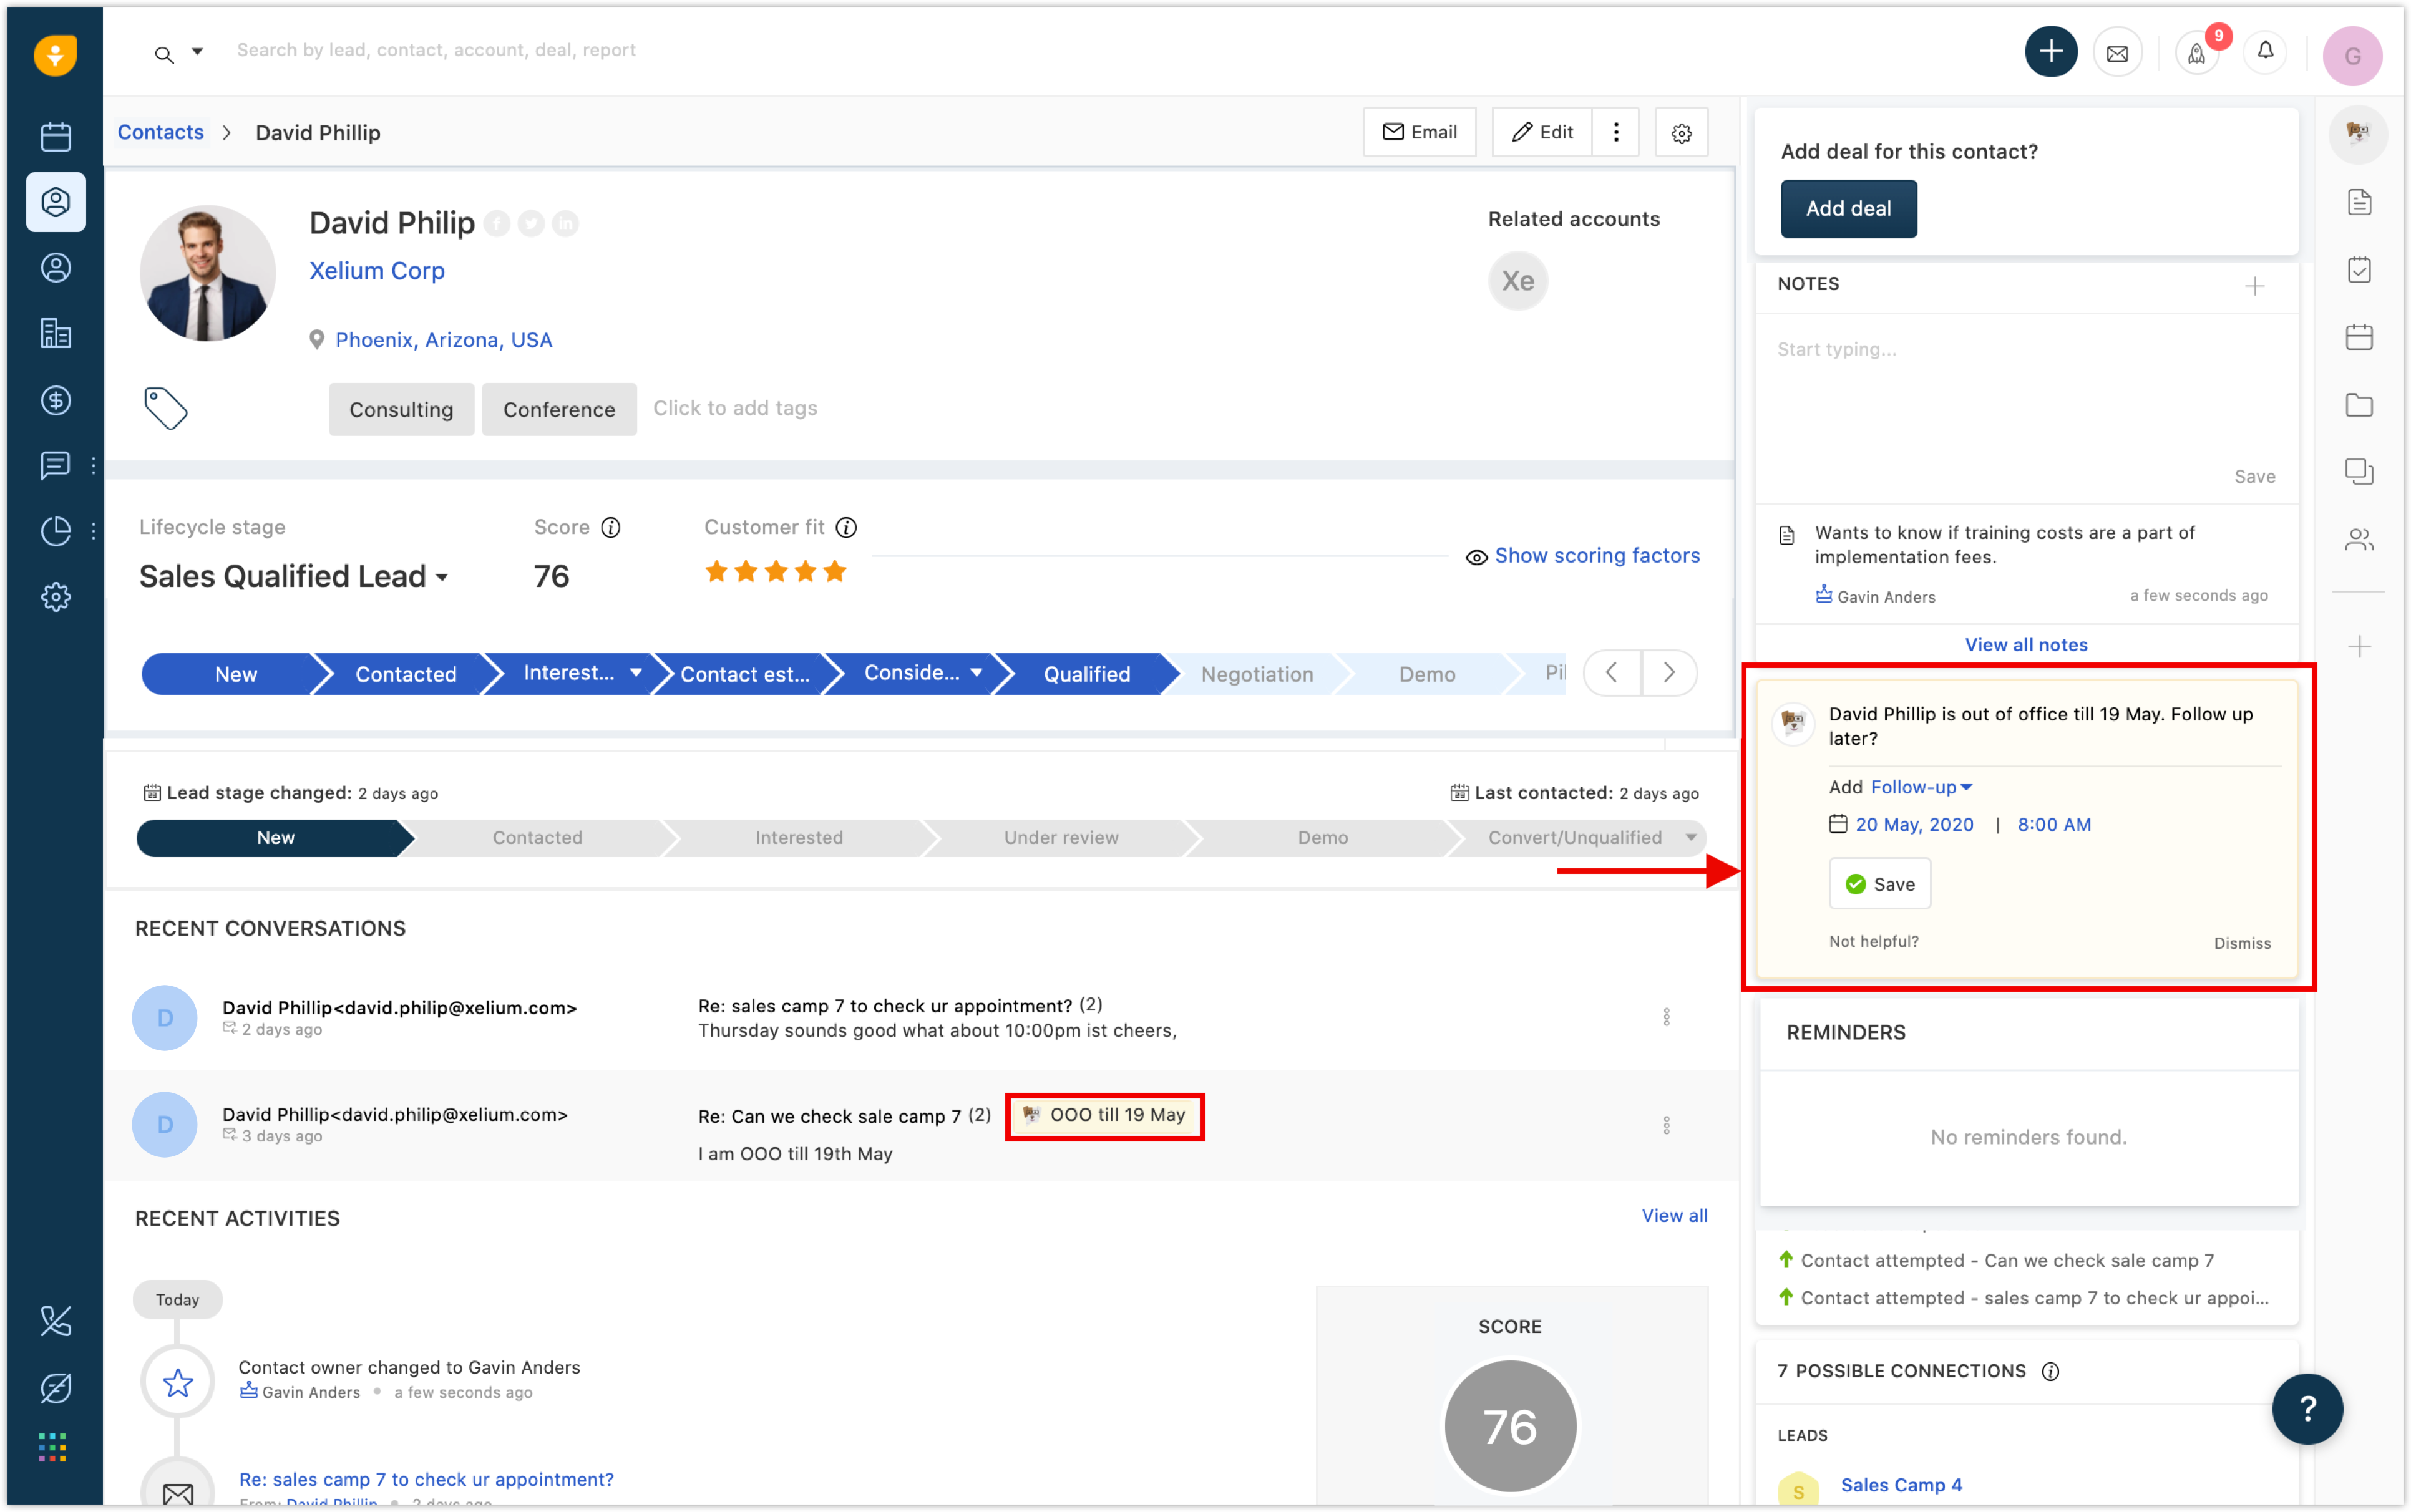Click the fifth customer fit star
2411x1512 pixels.
click(x=835, y=572)
